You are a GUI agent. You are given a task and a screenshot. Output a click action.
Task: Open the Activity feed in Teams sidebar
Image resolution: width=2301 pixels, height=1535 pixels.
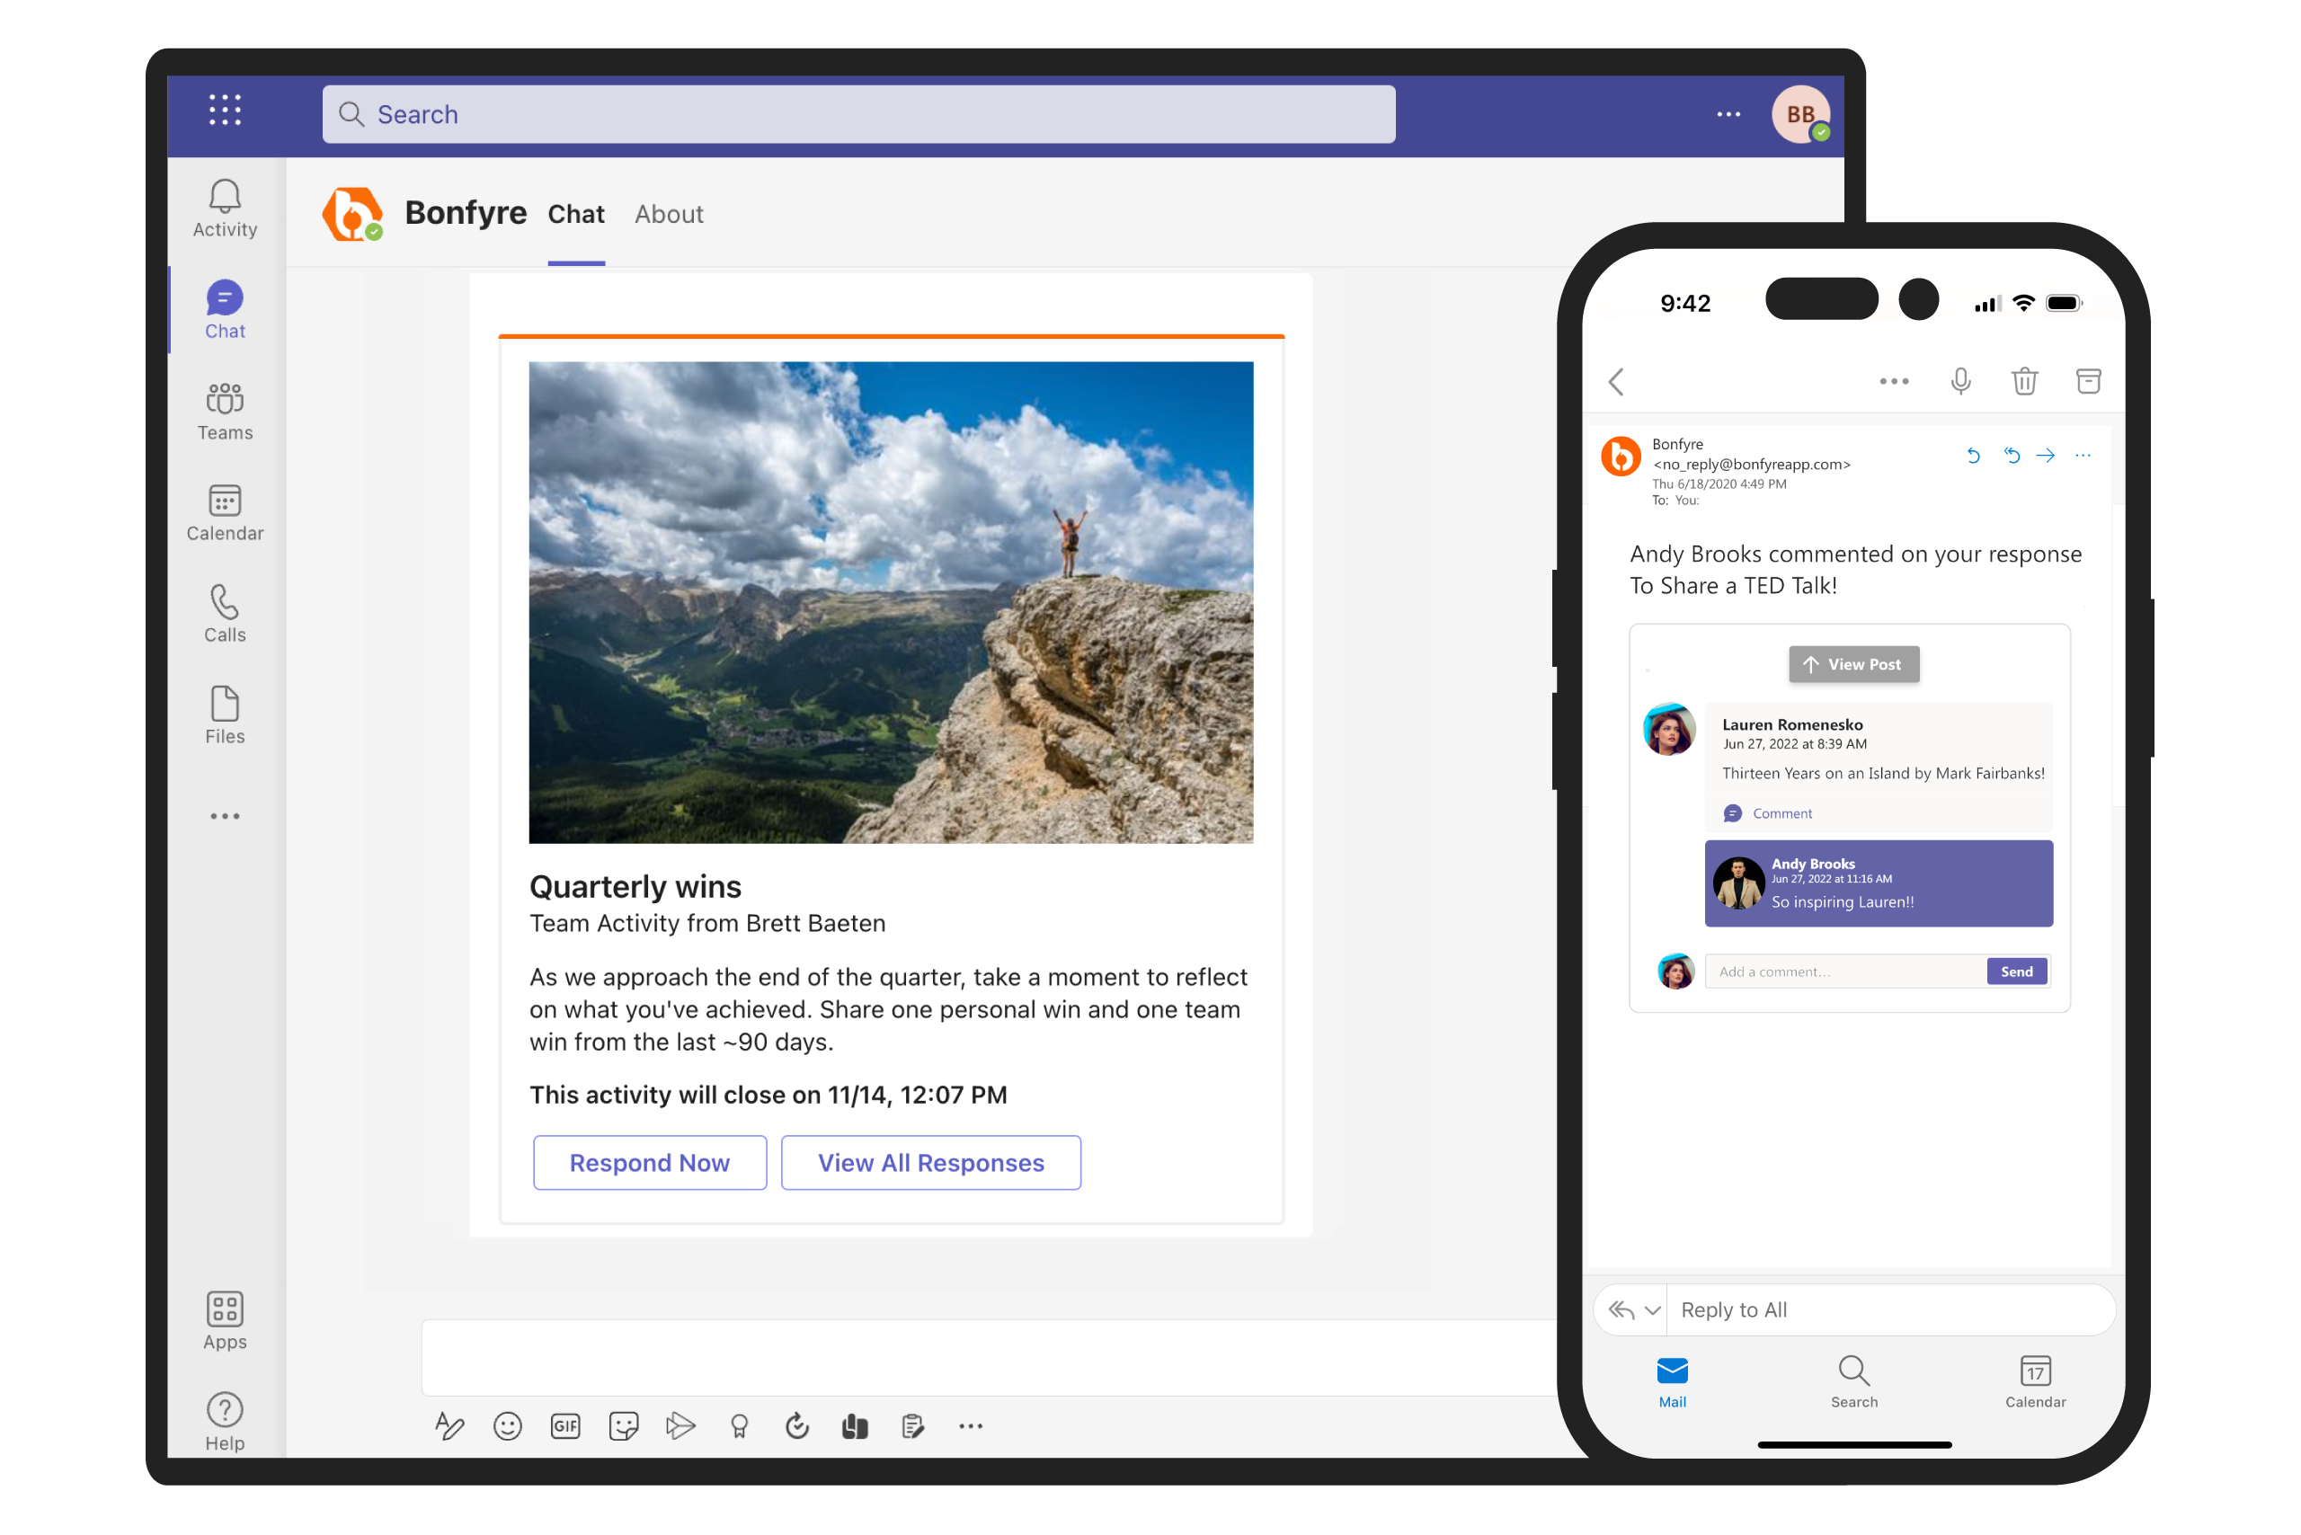(224, 209)
